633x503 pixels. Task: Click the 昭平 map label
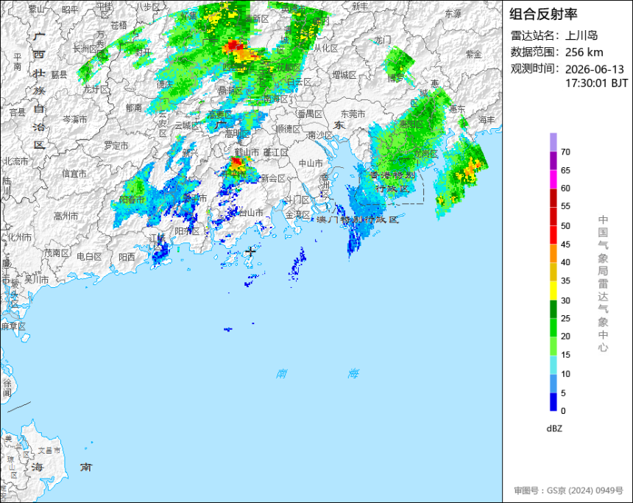click(x=70, y=9)
